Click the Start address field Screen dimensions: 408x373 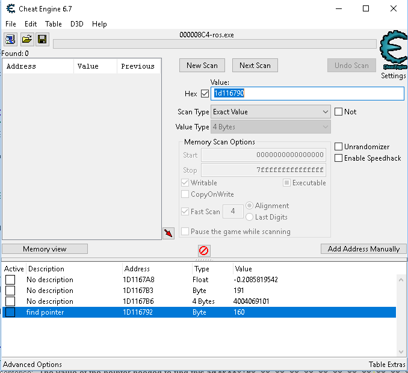coord(264,155)
